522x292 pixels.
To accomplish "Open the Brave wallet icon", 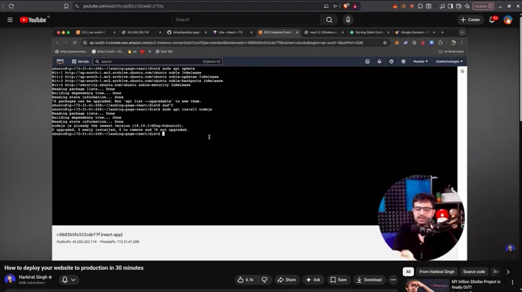I will coord(459,6).
